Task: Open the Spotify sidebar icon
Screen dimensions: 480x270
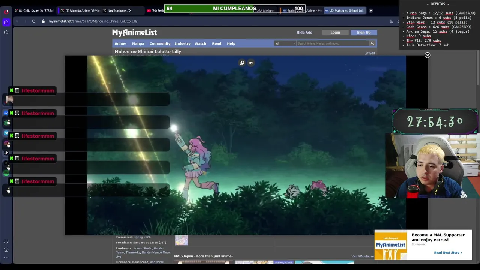Action: [x=6, y=173]
